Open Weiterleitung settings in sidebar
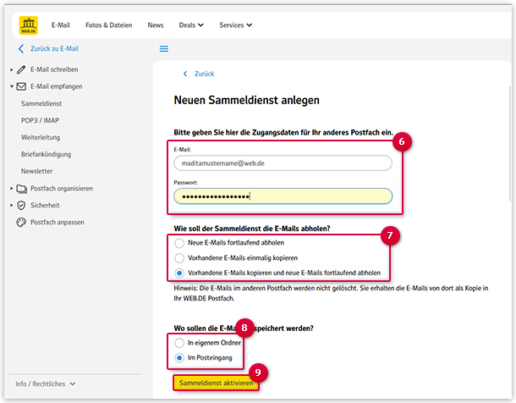The height and width of the screenshot is (403, 516). coord(41,137)
